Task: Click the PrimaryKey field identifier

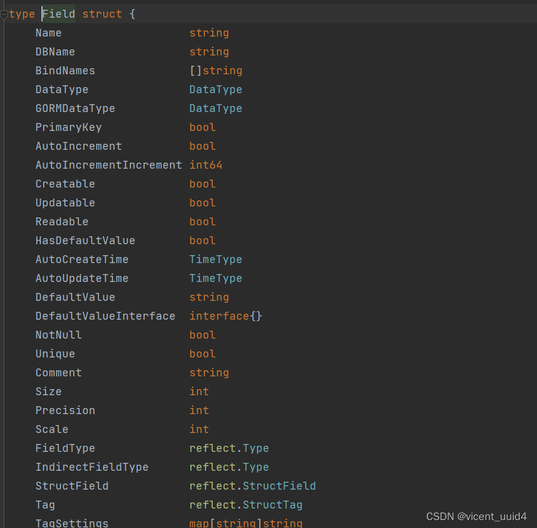Action: coord(69,127)
